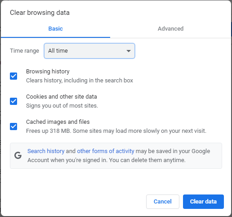Click the Google G logo icon
The width and height of the screenshot is (232, 217).
18,155
